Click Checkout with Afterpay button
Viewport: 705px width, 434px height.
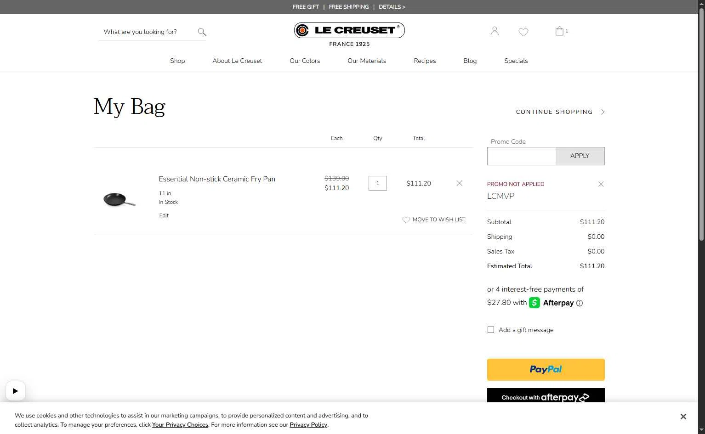[x=546, y=395]
